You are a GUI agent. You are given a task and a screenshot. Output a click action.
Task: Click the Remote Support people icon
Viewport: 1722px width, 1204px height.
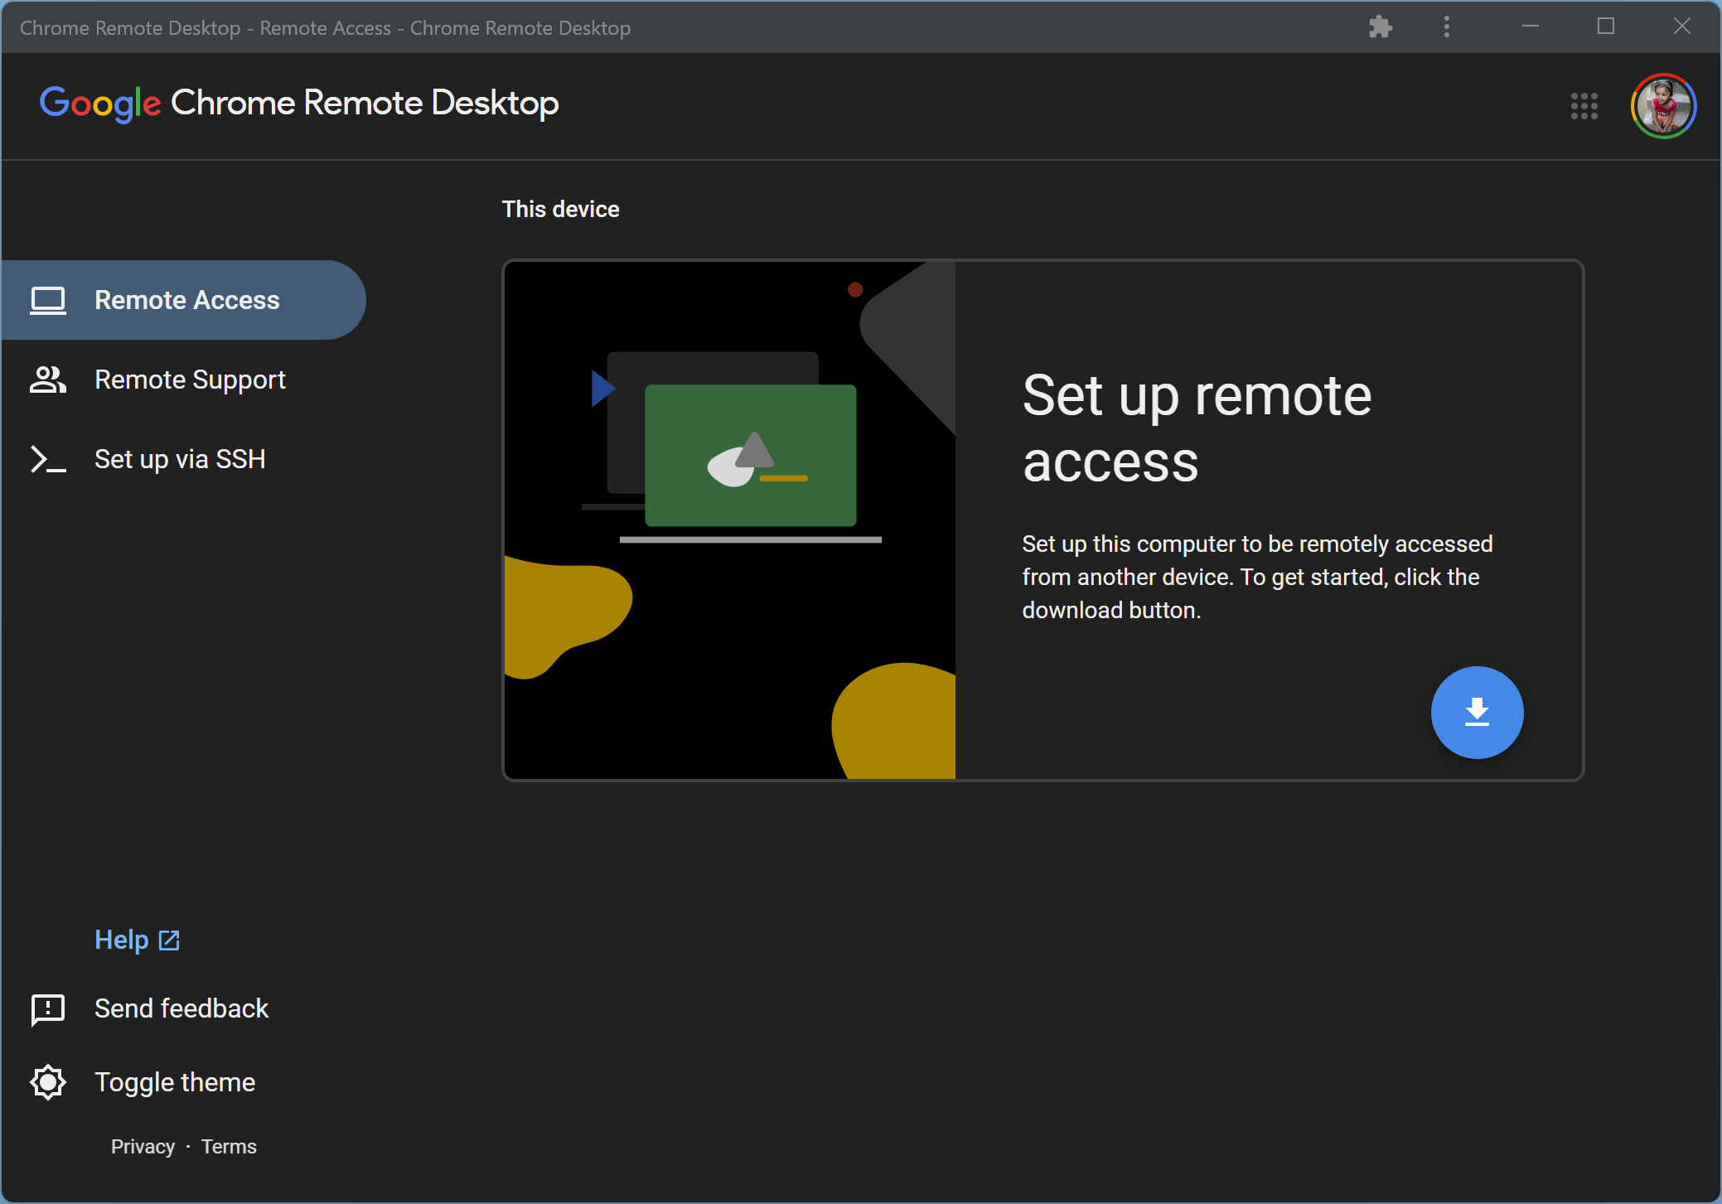click(48, 380)
